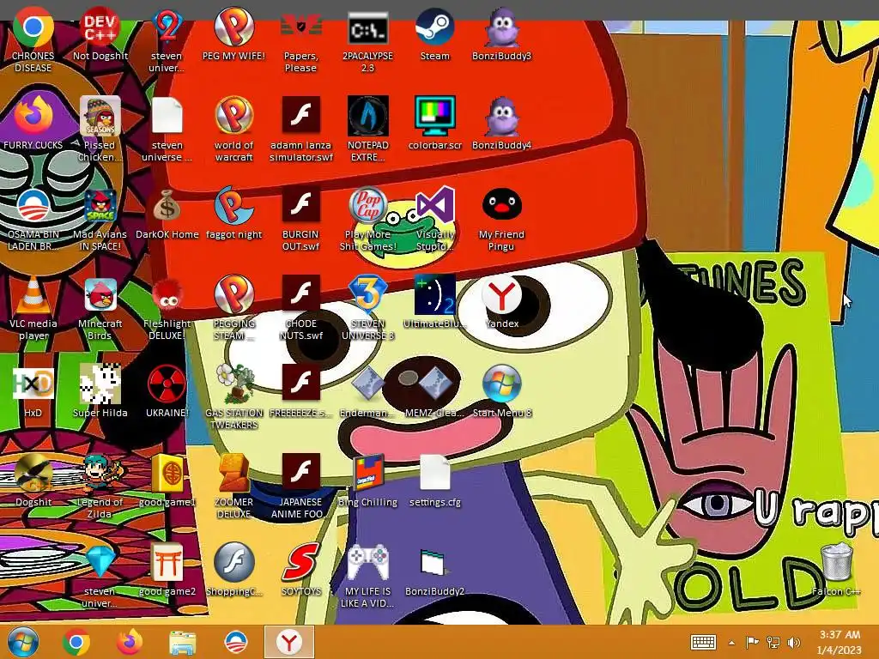Open the Falcon C++ recycle bin icon
This screenshot has height=659, width=879.
coord(836,562)
